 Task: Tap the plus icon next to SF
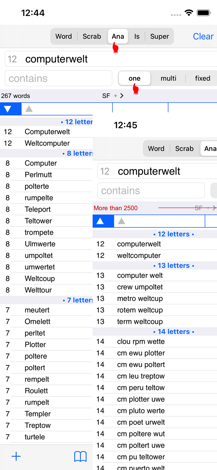coord(116,96)
